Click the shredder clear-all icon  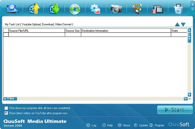coord(179,9)
